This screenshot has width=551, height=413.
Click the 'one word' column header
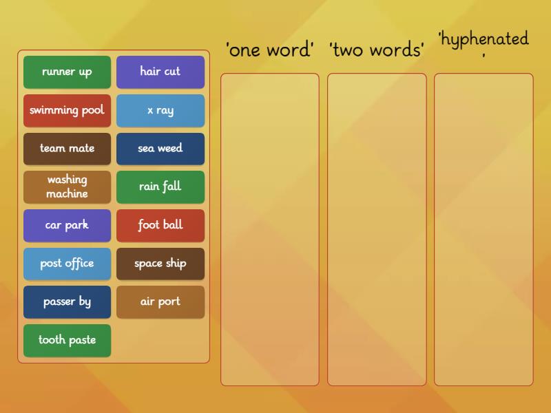click(x=267, y=50)
